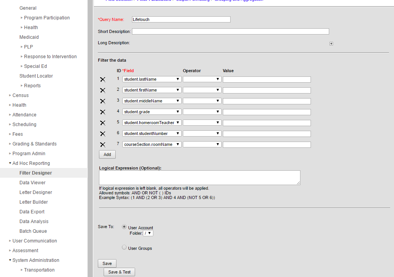Open the student.grade field dropdown

[152, 112]
